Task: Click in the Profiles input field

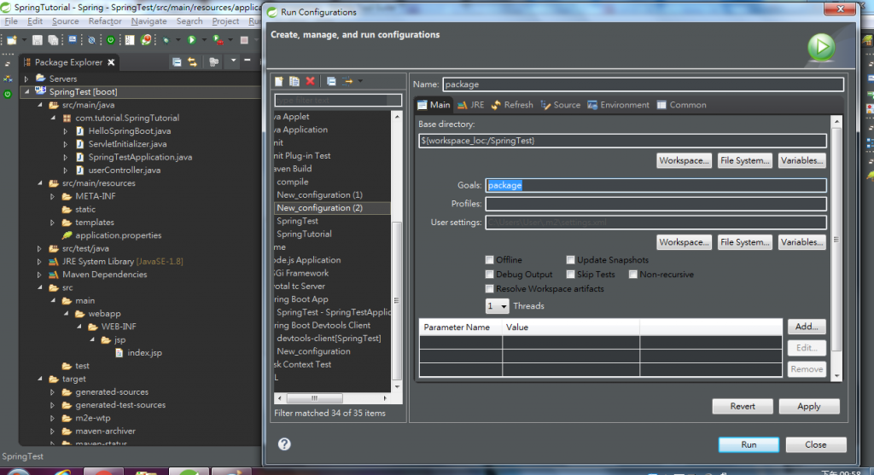Action: [655, 203]
